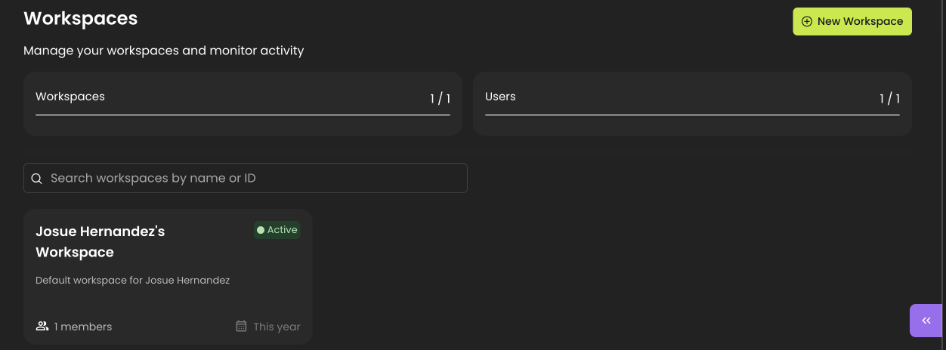Click the members people icon
The image size is (946, 350).
(x=42, y=327)
